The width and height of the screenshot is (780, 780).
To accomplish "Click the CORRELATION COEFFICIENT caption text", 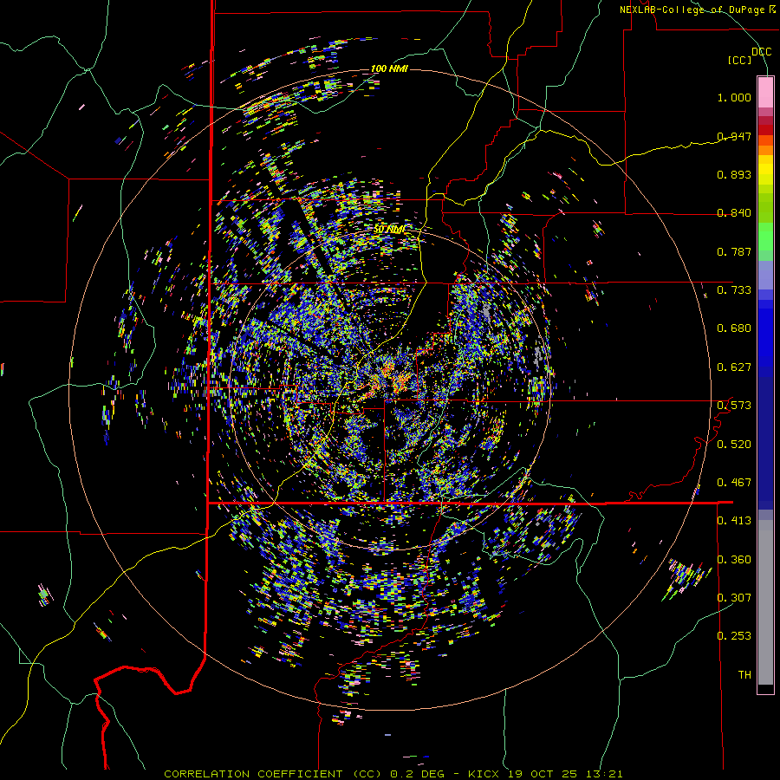I will pyautogui.click(x=253, y=774).
